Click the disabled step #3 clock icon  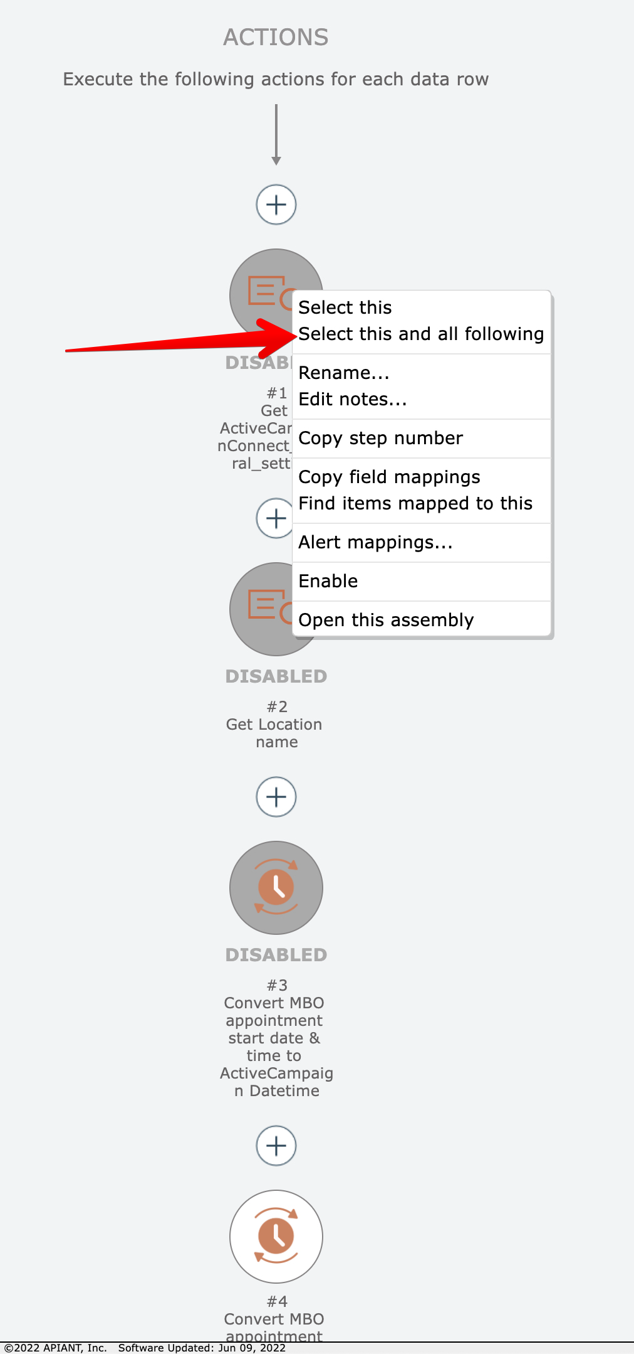[x=276, y=887]
